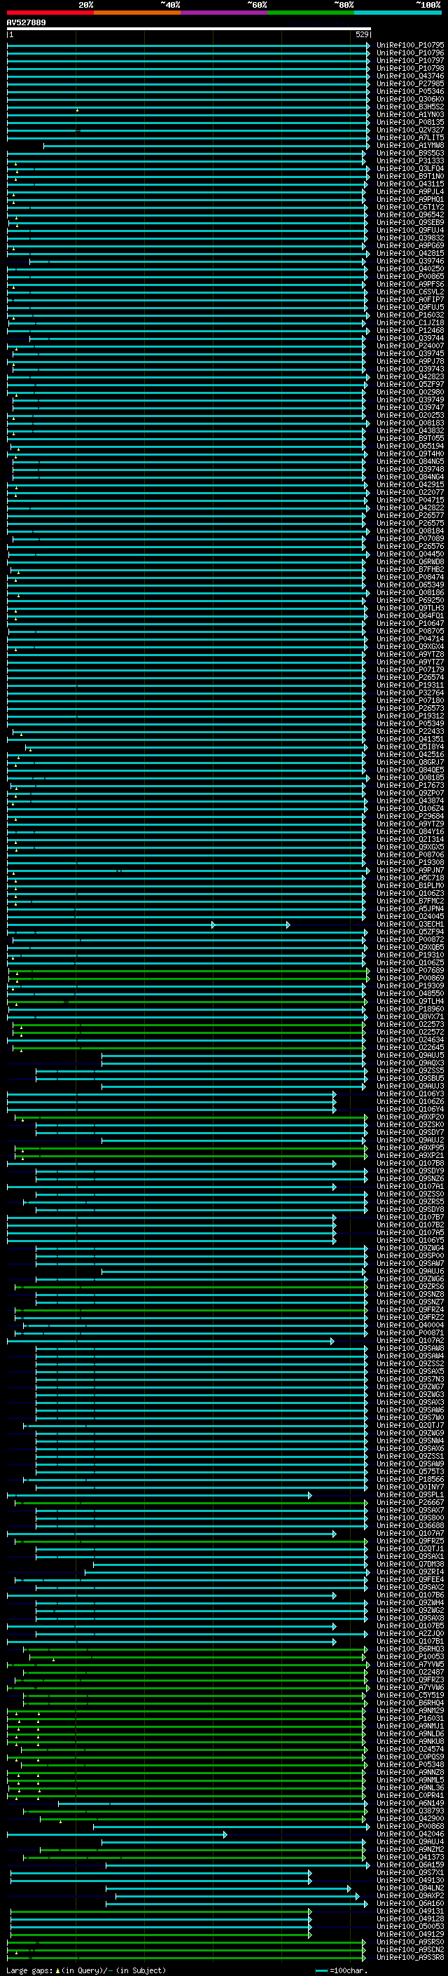Open hit UniRef100_A1YN03
Viewport: 448px width, 1976px height.
click(x=410, y=114)
